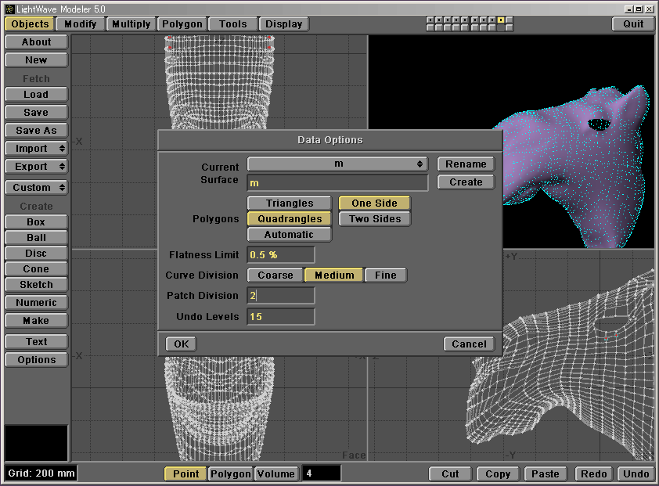
Task: Switch to Polygon selection mode
Action: tap(231, 473)
